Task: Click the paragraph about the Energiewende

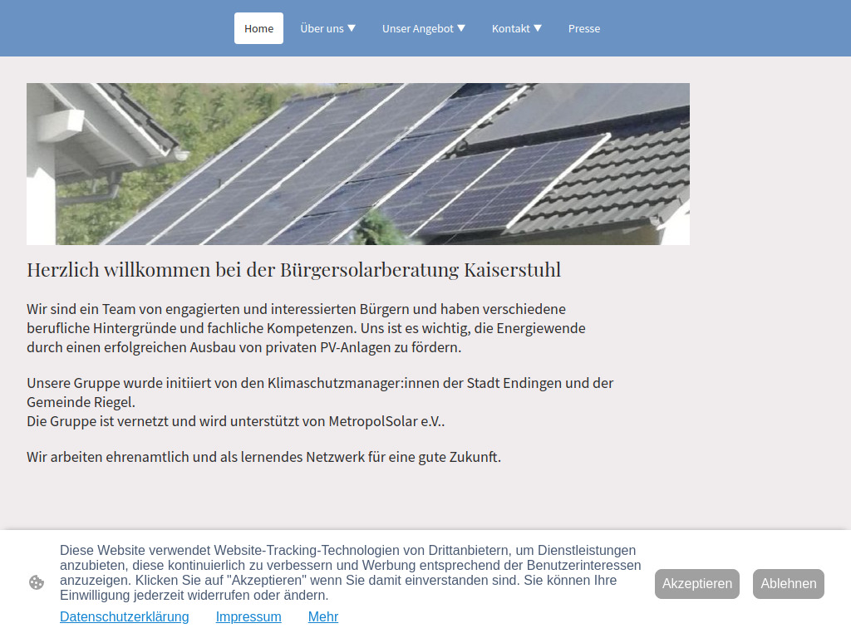Action: coord(306,327)
